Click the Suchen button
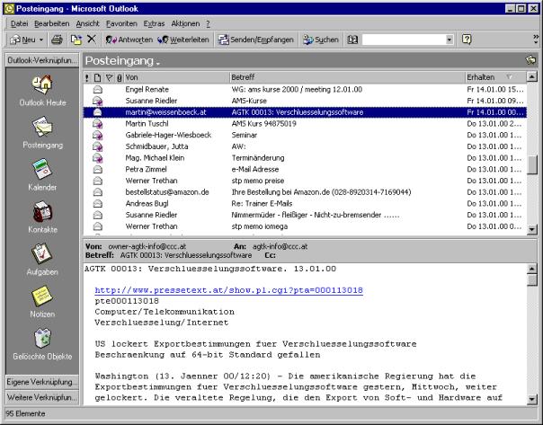Screen dimensions: 543x425 point(321,40)
